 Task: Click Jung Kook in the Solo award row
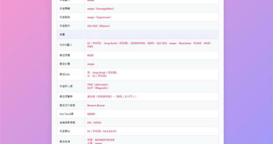coord(104,73)
